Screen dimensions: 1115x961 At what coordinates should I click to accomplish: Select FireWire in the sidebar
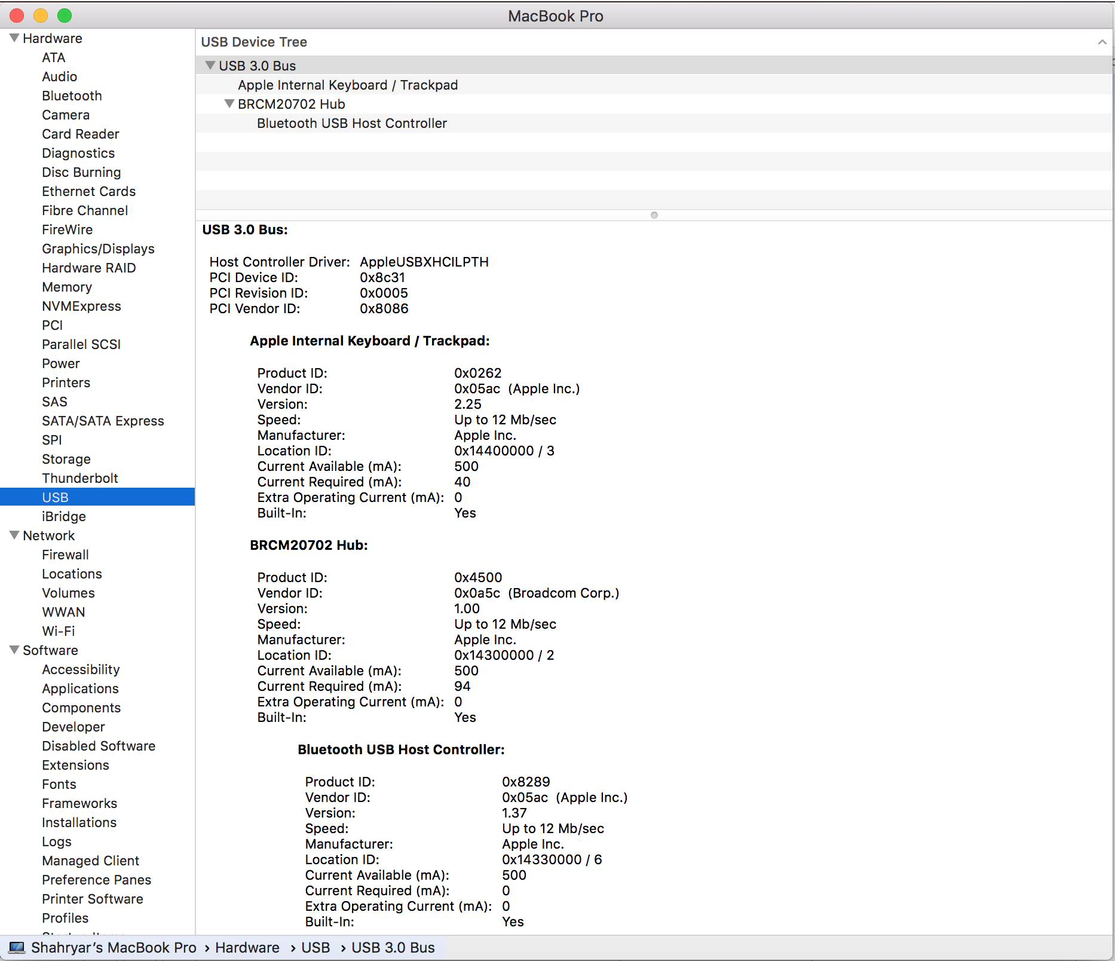click(68, 229)
